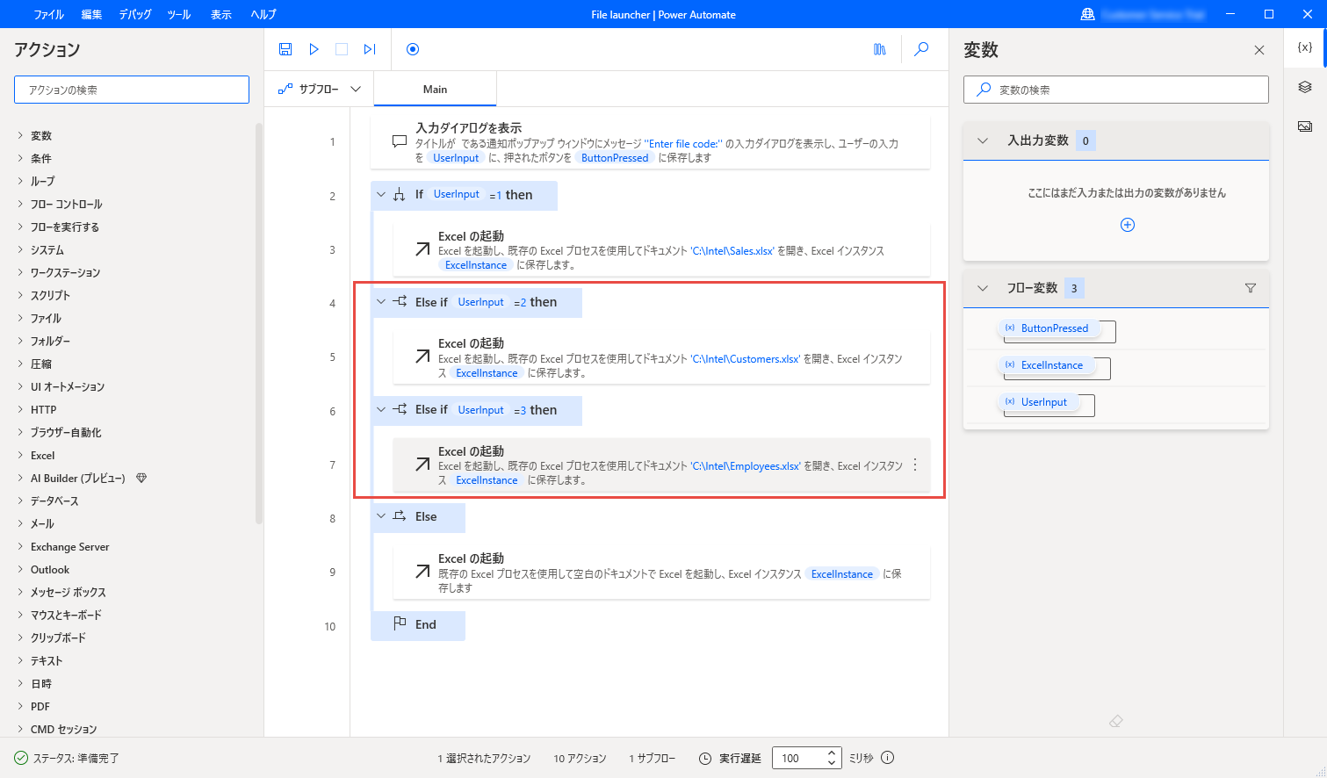Select the Excel action opening Customers.xlsx
This screenshot has width=1327, height=778.
(661, 357)
